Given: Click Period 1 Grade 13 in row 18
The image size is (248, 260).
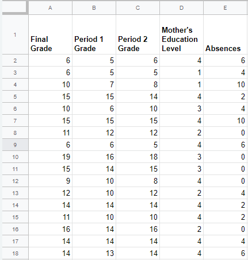Looking at the screenshot, I should click(x=94, y=253).
